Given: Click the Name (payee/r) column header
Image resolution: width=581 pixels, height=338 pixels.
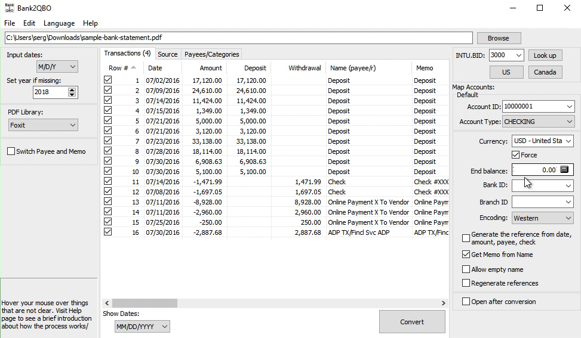Looking at the screenshot, I should pyautogui.click(x=368, y=68).
